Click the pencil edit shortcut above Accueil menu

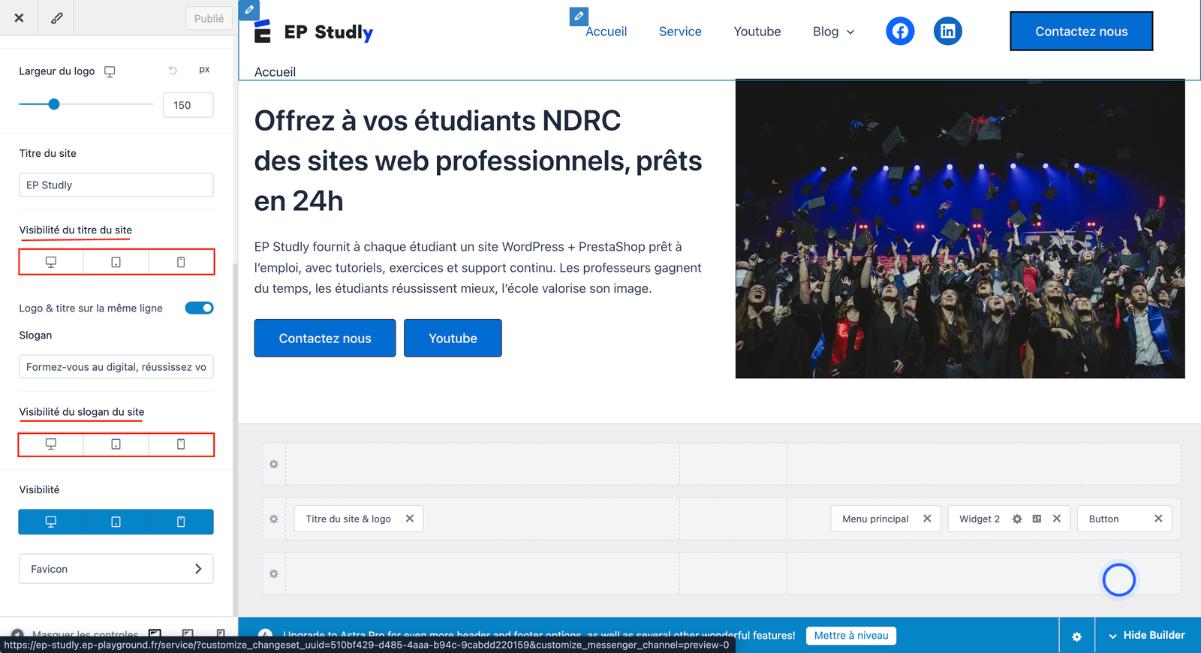point(579,16)
